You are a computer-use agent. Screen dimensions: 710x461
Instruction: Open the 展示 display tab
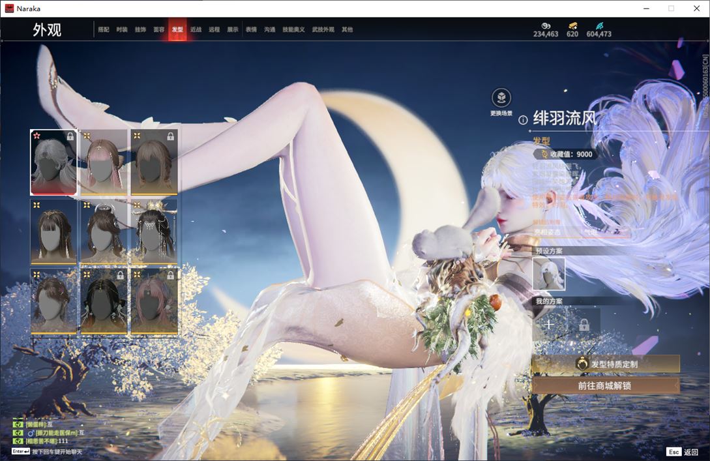pyautogui.click(x=233, y=29)
